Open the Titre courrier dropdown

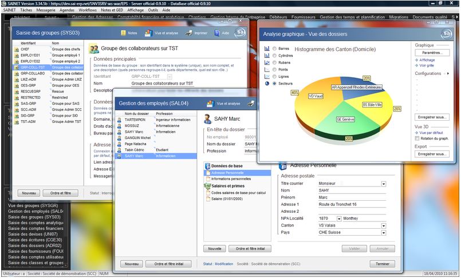point(383,184)
